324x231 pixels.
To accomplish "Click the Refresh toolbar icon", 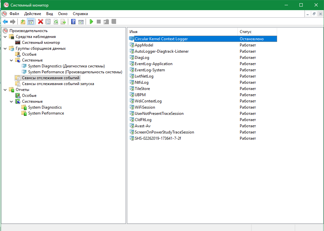I will click(x=56, y=22).
